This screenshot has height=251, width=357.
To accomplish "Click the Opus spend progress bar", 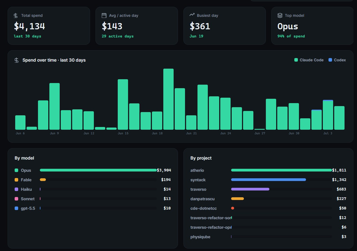I will [x=98, y=170].
